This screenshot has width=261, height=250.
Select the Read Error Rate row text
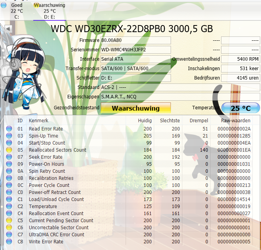pyautogui.click(x=46, y=129)
